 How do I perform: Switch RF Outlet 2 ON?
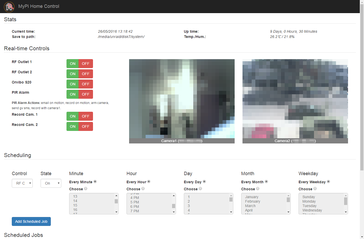(x=73, y=74)
